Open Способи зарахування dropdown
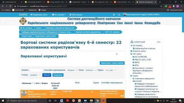The image size is (184, 103). [x=72, y=70]
